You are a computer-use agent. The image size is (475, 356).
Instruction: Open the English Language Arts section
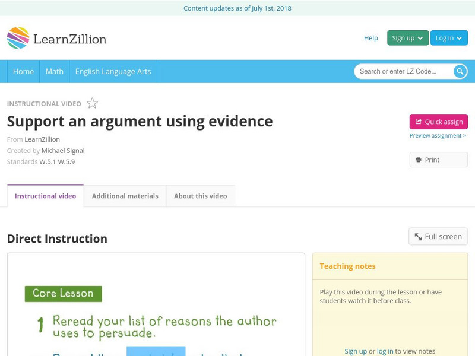click(x=115, y=71)
